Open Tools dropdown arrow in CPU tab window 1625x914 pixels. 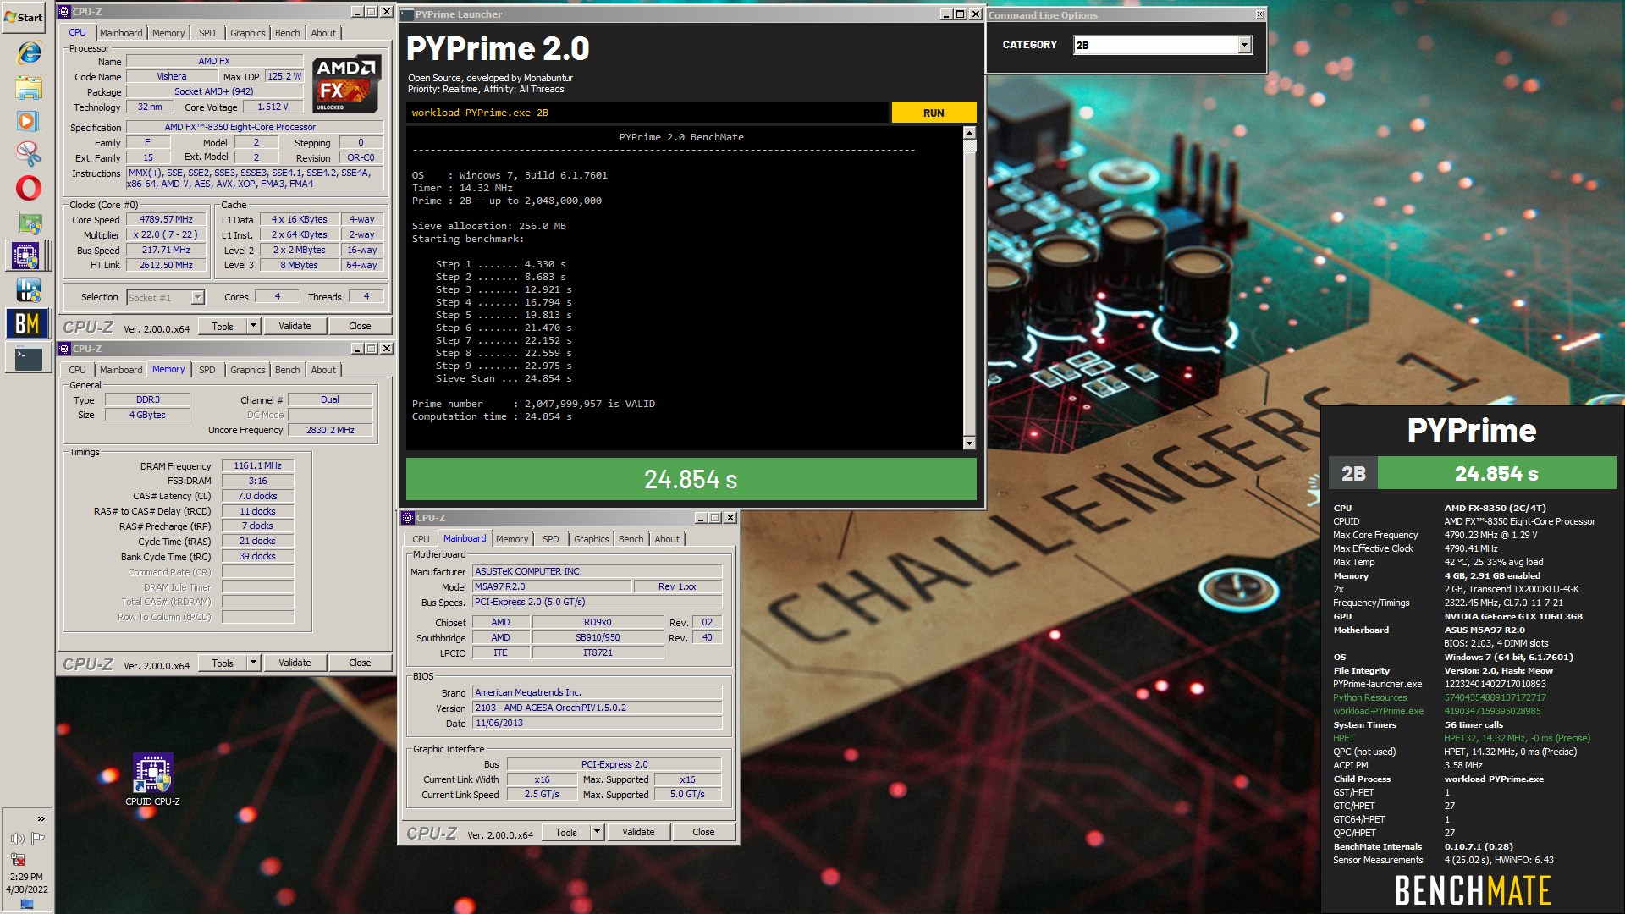tap(252, 326)
